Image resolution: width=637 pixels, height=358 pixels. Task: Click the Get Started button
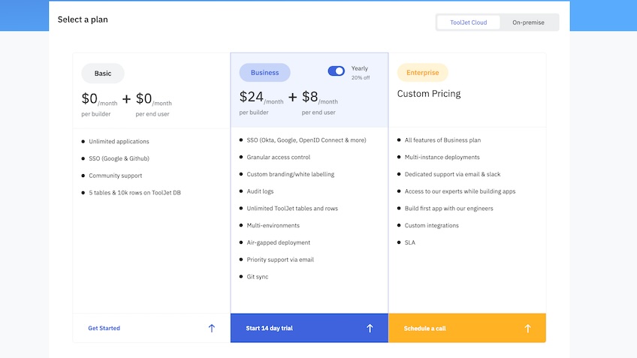pos(152,328)
